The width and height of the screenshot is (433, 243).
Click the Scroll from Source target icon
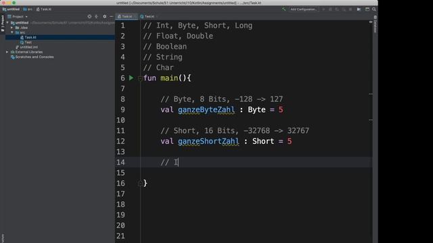[89, 16]
